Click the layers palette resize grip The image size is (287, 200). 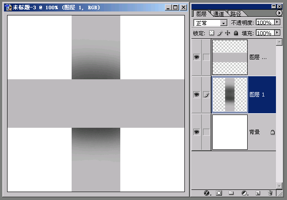point(280,193)
